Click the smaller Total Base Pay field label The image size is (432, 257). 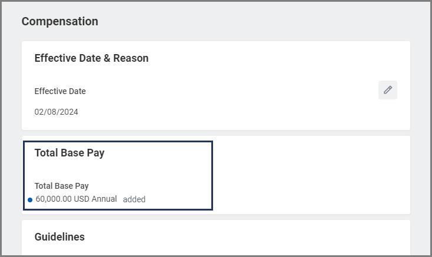(x=61, y=186)
